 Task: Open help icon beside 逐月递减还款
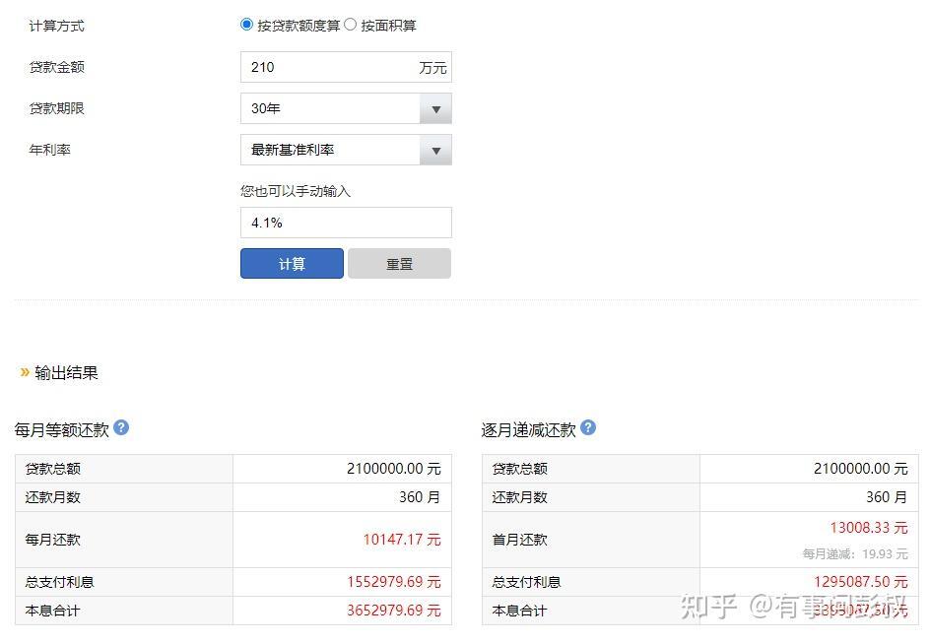point(588,428)
